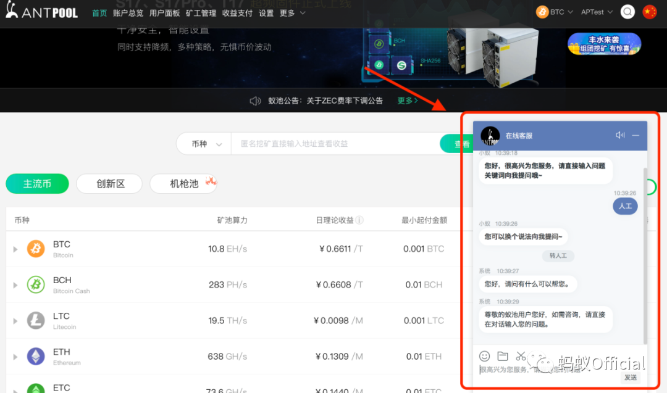Click ETH daily revenue ¥0.1309 /M
Screen dimensions: 667x393
point(339,357)
